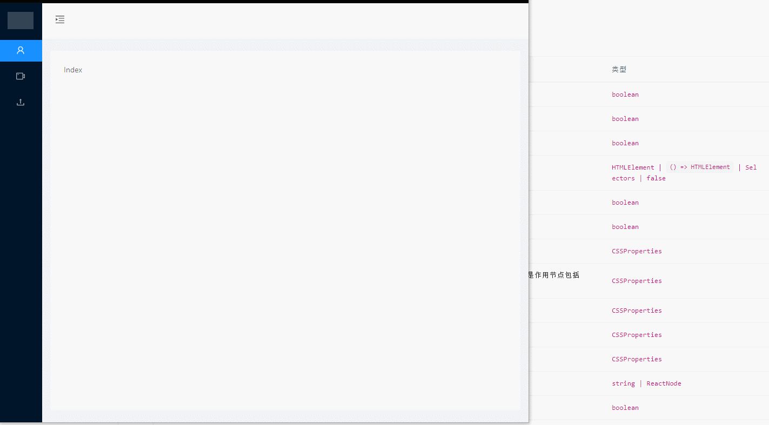Click the 是作用节点包括 description text
Image resolution: width=769 pixels, height=425 pixels.
(x=554, y=275)
